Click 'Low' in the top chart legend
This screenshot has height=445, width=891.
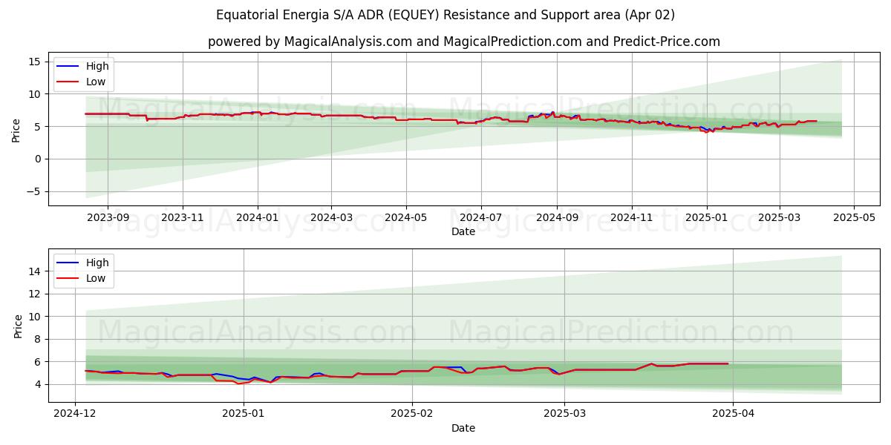click(96, 82)
